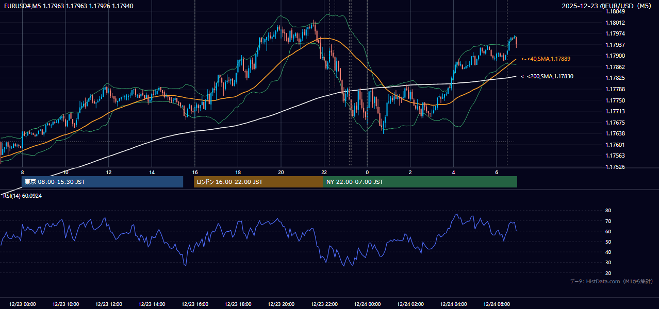Click RSI scale value 70
This screenshot has width=659, height=309.
pos(608,221)
